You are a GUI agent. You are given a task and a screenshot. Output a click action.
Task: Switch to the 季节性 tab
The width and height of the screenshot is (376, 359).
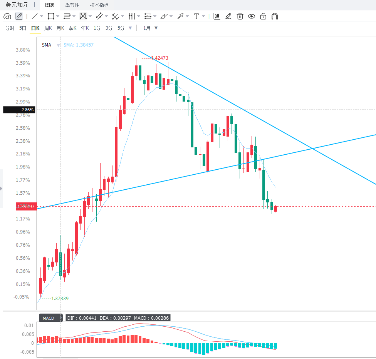(x=72, y=5)
